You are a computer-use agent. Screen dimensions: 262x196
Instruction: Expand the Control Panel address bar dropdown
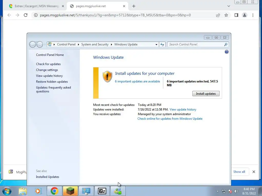tap(156, 44)
